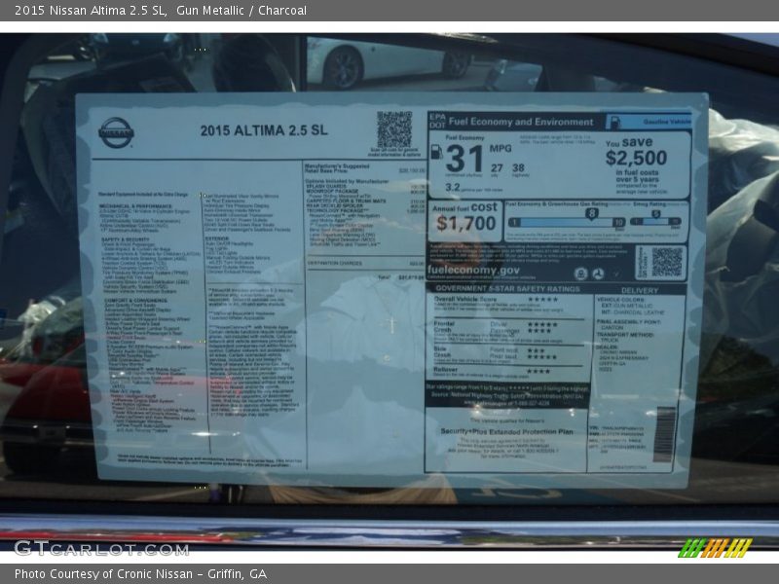Viewport: 779px width, 584px height.
Task: Click the '38' highway MPG value
Action: coord(518,167)
